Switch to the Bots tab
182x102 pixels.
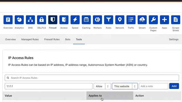click(x=68, y=39)
